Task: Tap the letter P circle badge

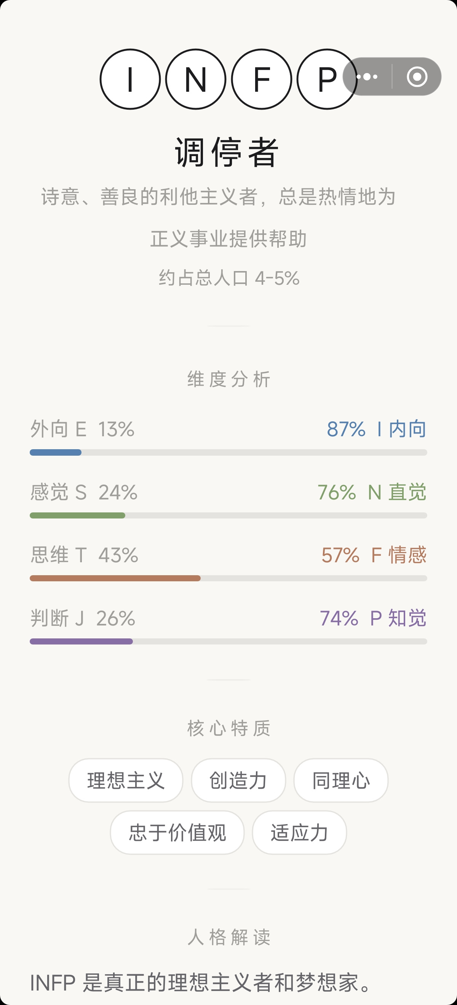Action: coord(327,79)
